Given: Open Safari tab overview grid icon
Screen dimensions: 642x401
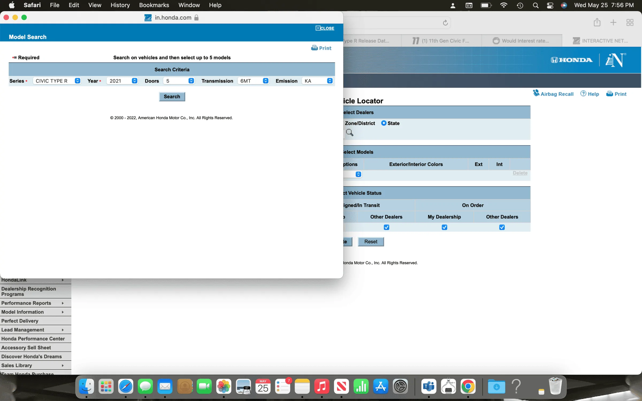Looking at the screenshot, I should pos(630,22).
